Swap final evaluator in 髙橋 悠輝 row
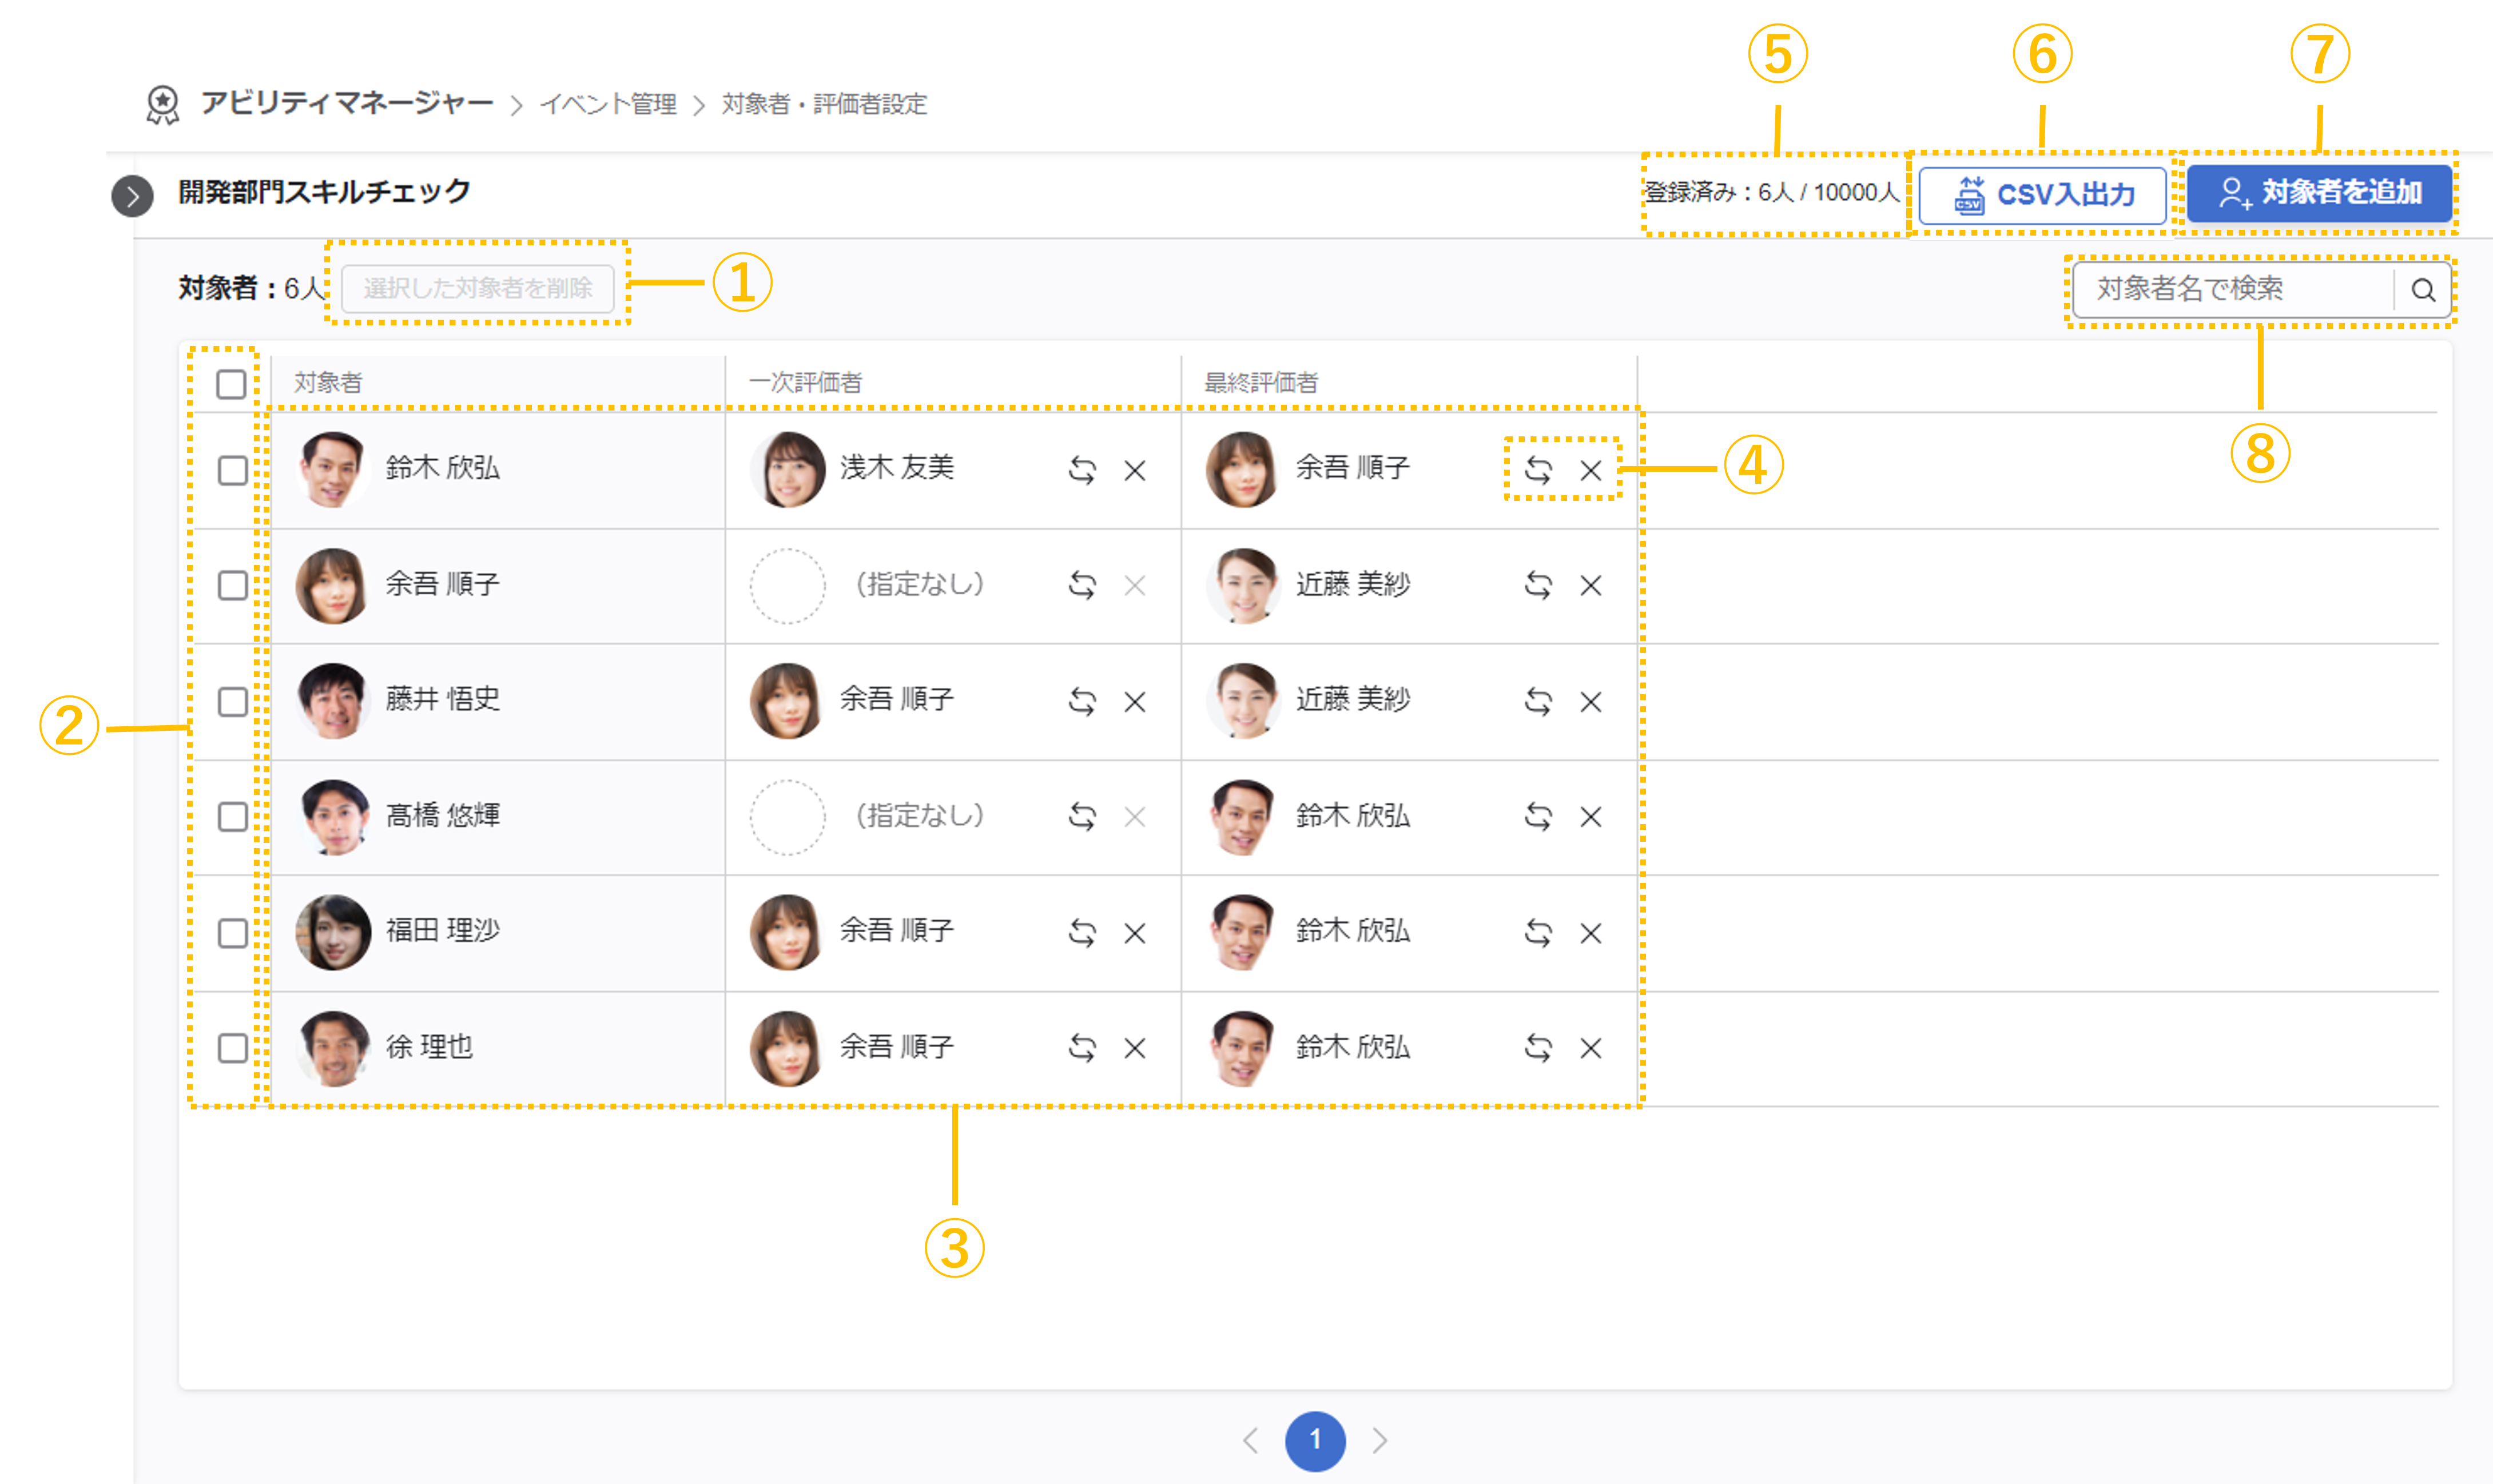2493x1484 pixels. 1538,817
